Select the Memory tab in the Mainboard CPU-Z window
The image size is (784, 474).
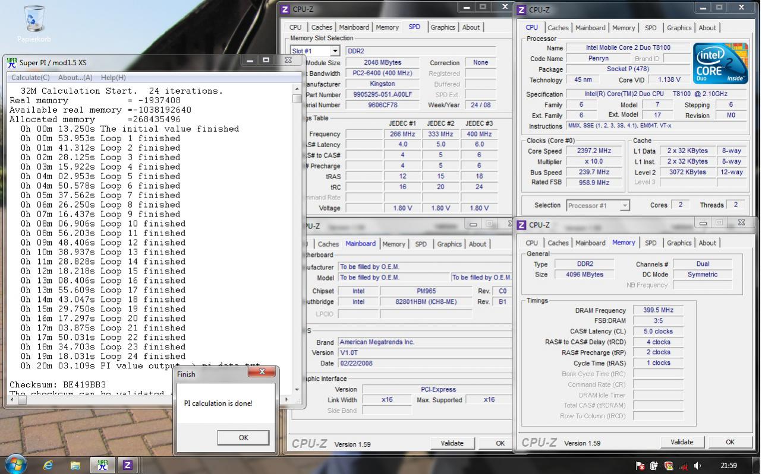tap(393, 244)
